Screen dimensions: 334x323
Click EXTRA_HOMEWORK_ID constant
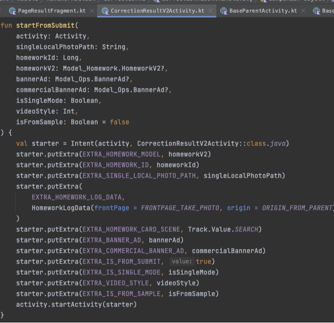coord(116,165)
